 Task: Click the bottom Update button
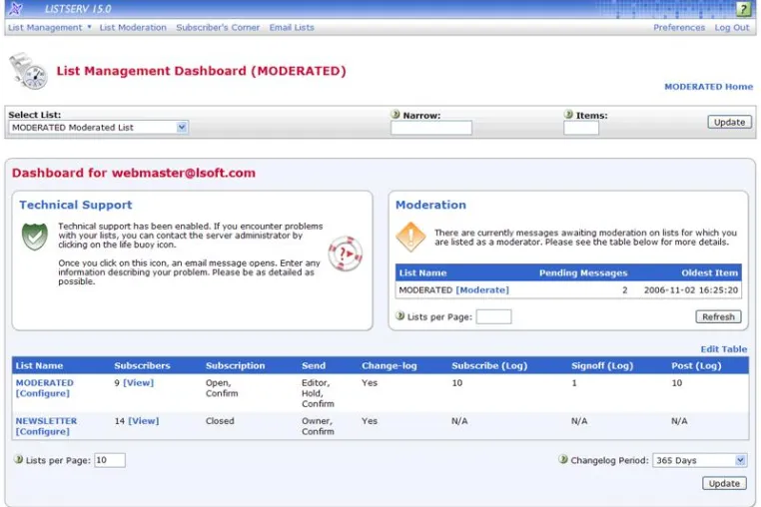pos(724,483)
